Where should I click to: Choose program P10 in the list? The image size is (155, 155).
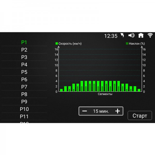coord(24,109)
